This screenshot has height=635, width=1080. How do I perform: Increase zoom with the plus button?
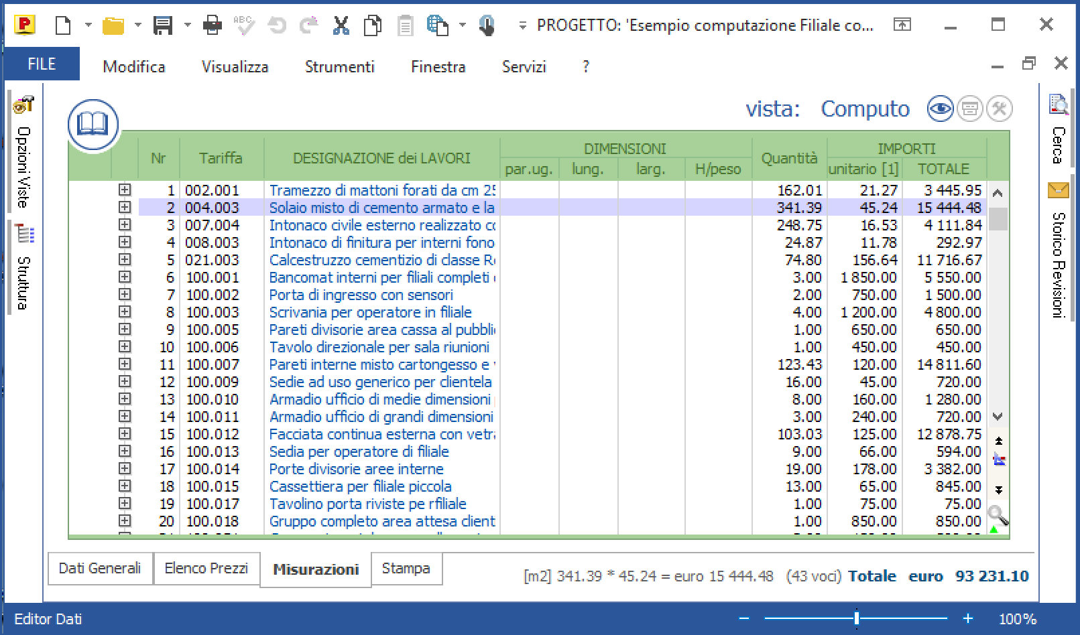pyautogui.click(x=967, y=618)
